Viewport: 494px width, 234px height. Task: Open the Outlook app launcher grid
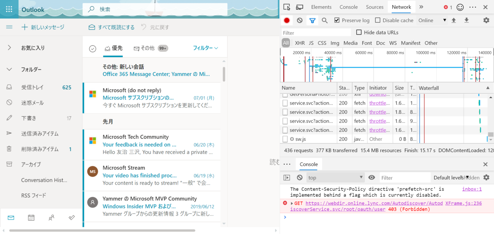[x=9, y=9]
